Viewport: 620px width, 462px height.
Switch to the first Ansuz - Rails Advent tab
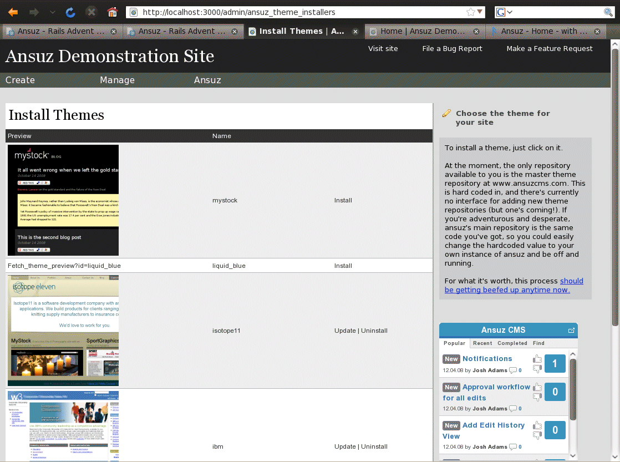click(x=62, y=31)
